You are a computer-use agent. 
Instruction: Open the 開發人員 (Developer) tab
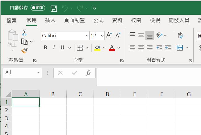coord(179,20)
